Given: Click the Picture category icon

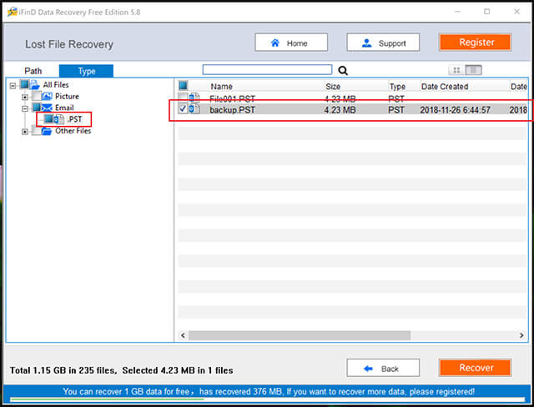Looking at the screenshot, I should [x=47, y=96].
